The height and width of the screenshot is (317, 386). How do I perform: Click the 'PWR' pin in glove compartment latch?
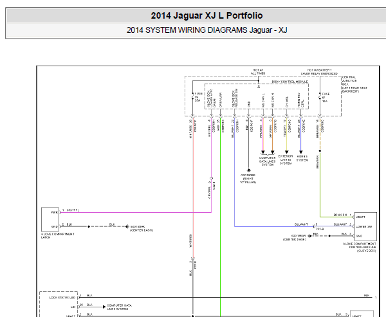tap(54, 212)
